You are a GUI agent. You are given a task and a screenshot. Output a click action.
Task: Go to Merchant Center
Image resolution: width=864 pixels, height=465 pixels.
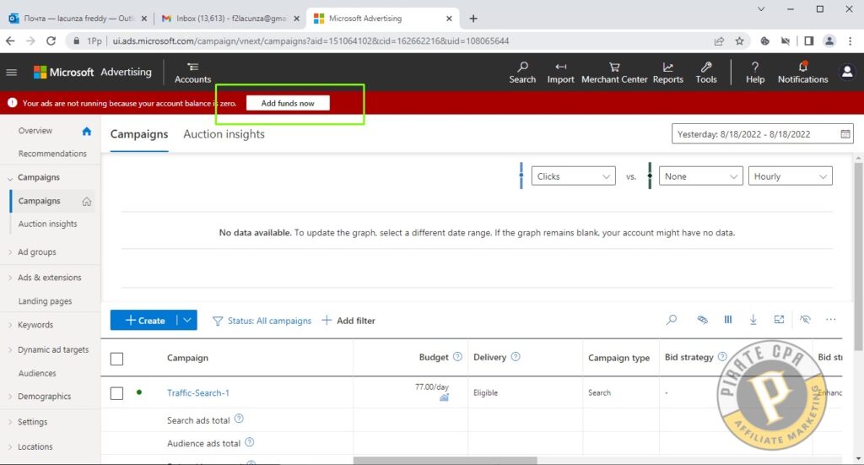[614, 73]
